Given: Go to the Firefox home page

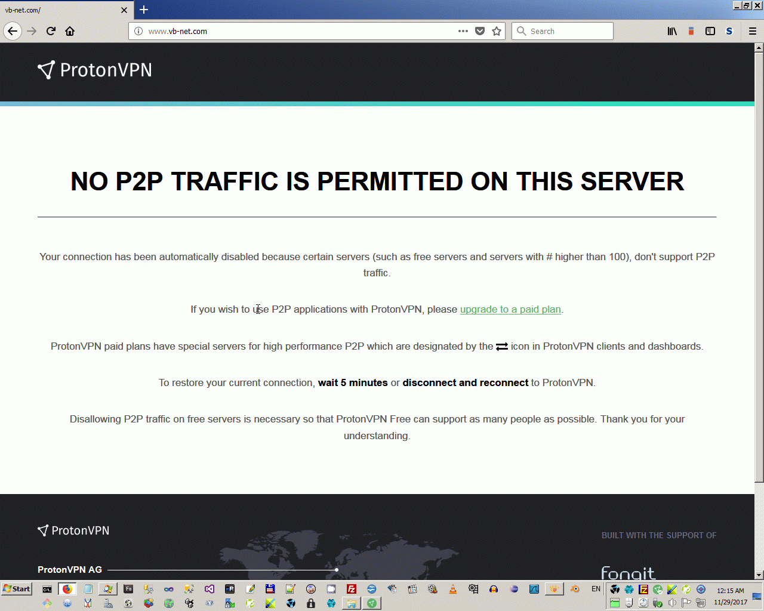Looking at the screenshot, I should click(x=70, y=31).
